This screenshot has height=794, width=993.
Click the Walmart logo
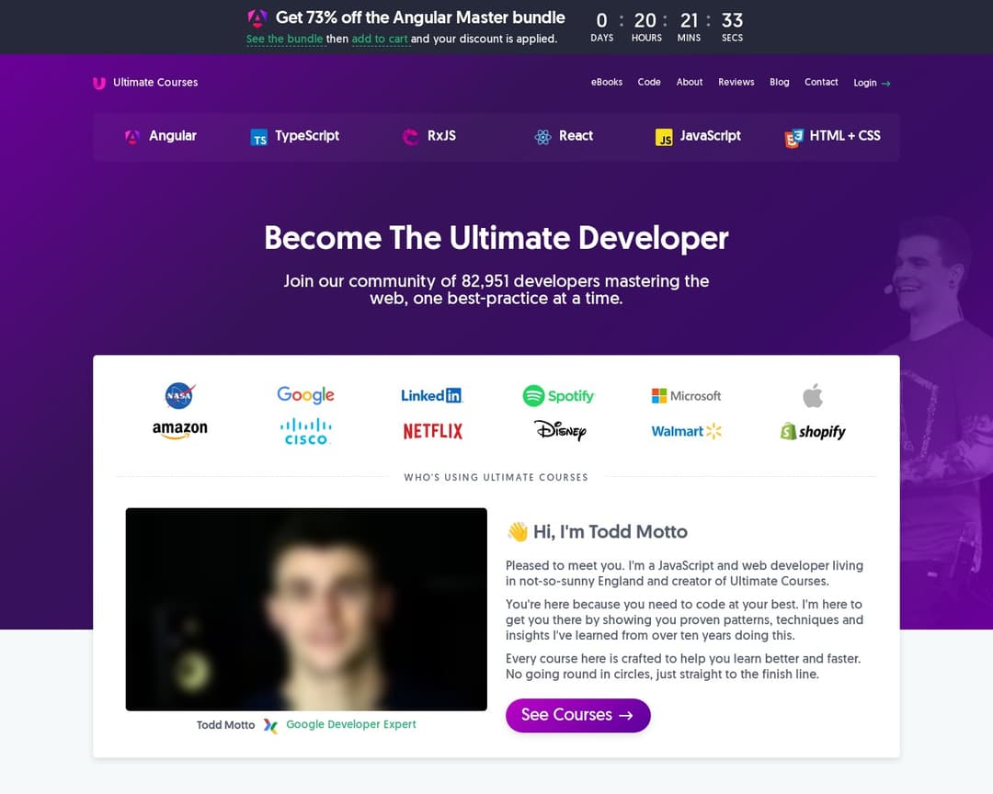(686, 431)
